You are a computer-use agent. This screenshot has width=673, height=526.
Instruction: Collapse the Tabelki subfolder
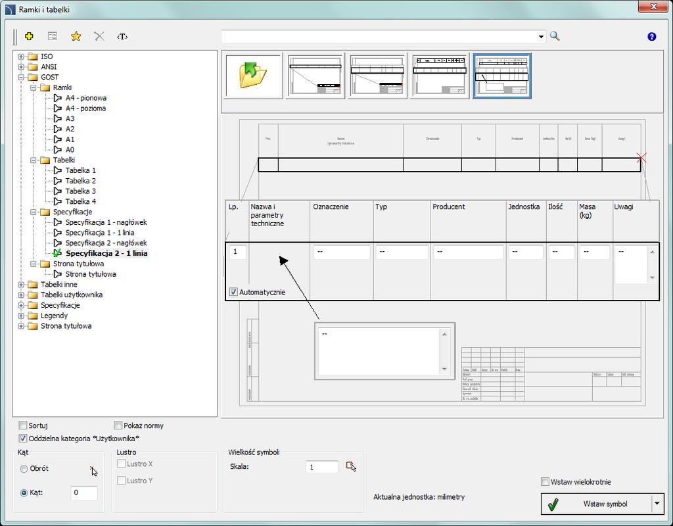[33, 160]
